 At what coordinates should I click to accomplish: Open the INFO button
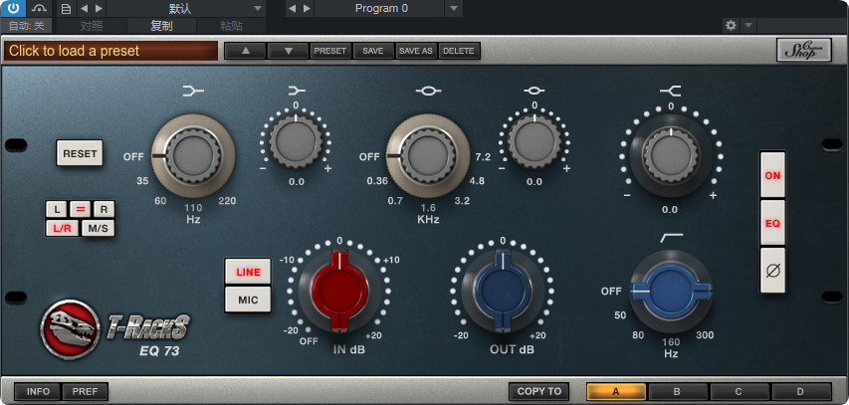(x=39, y=391)
